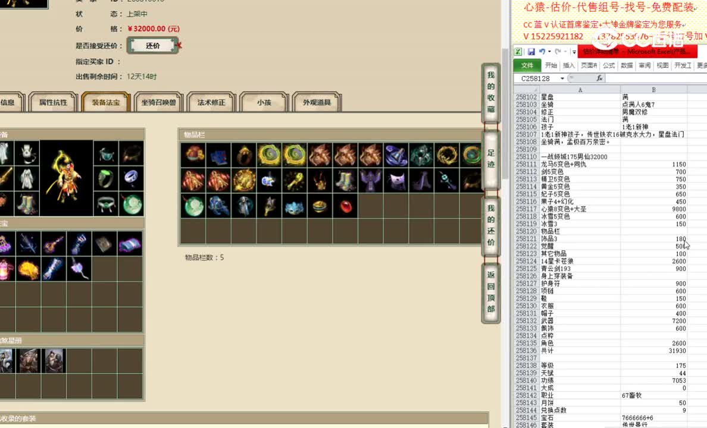This screenshot has height=428, width=707.
Task: Click the fx insert function icon
Action: 599,78
